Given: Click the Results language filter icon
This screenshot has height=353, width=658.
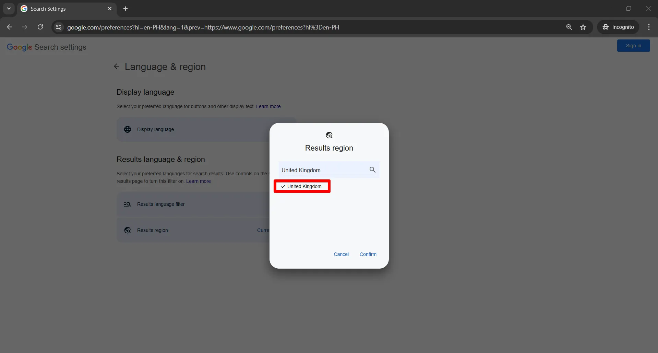Looking at the screenshot, I should (x=128, y=204).
